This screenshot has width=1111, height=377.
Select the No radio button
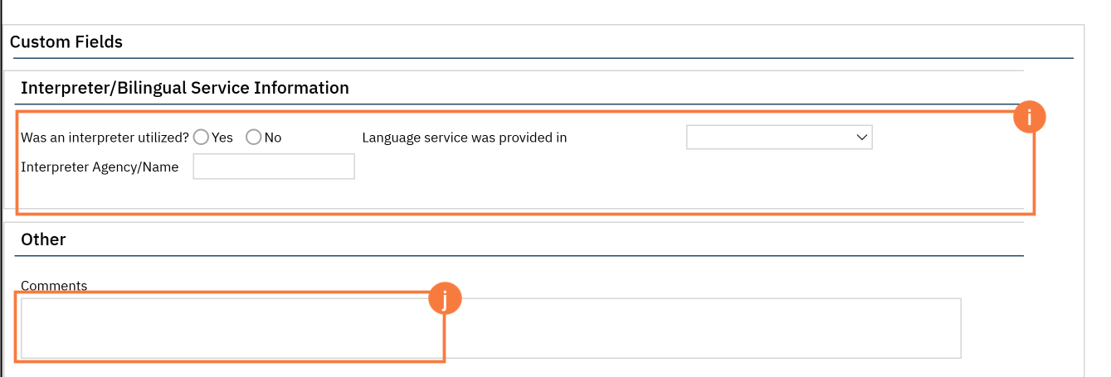pyautogui.click(x=254, y=138)
